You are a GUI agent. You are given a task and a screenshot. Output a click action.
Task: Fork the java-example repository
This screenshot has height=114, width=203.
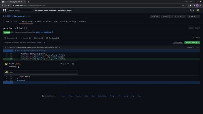coord(178,16)
